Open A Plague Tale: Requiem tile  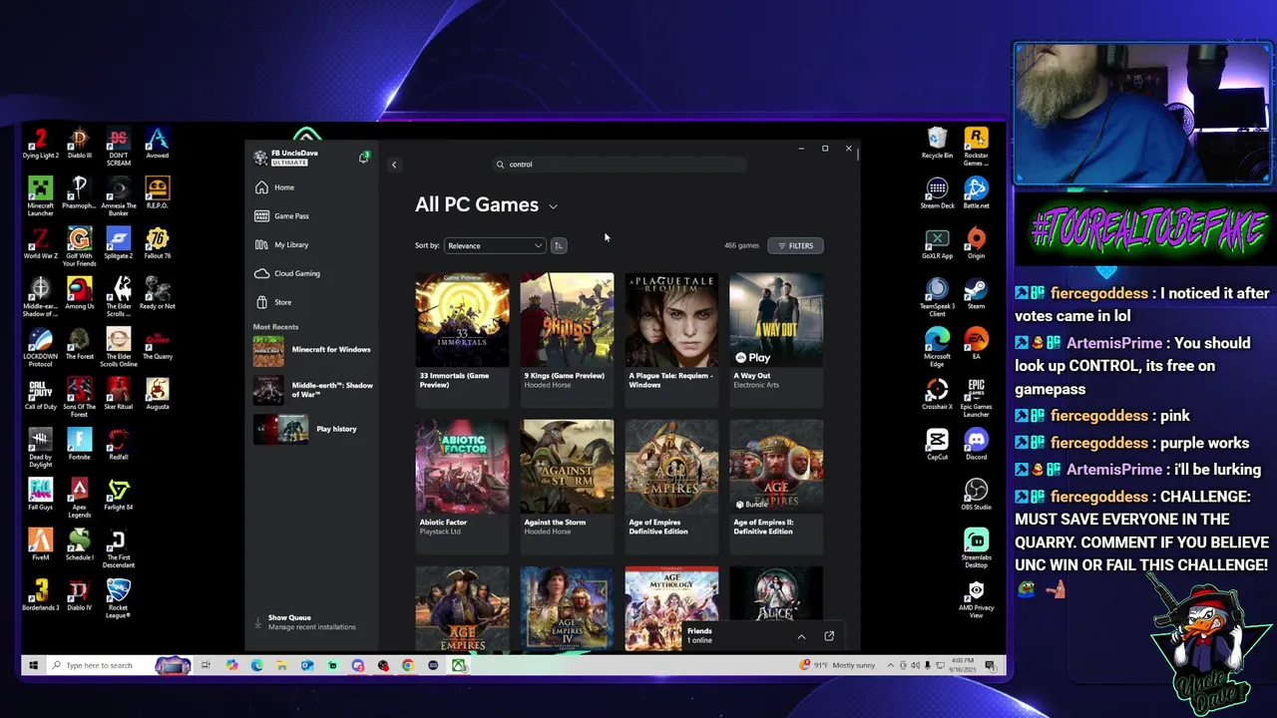coord(671,338)
